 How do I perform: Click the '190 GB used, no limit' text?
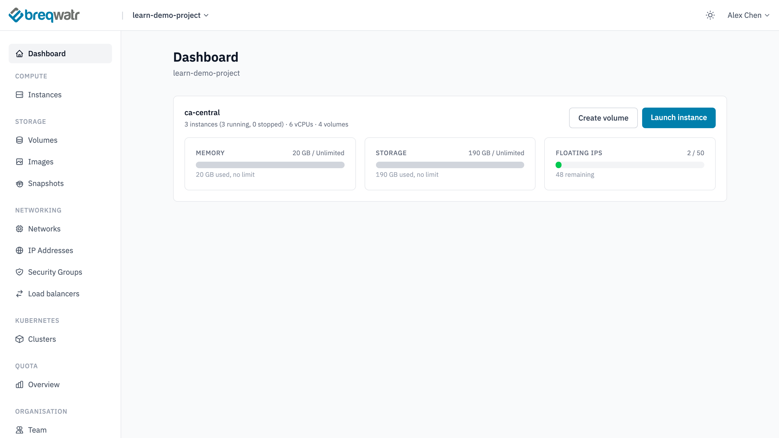407,175
